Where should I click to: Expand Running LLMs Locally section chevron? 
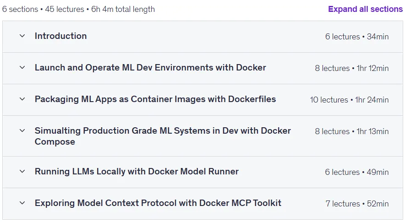[22, 171]
